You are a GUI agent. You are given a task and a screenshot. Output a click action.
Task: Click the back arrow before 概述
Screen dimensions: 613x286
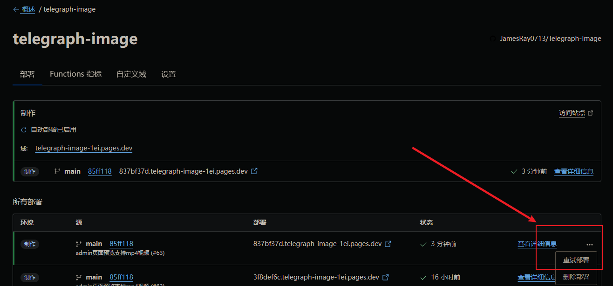16,10
